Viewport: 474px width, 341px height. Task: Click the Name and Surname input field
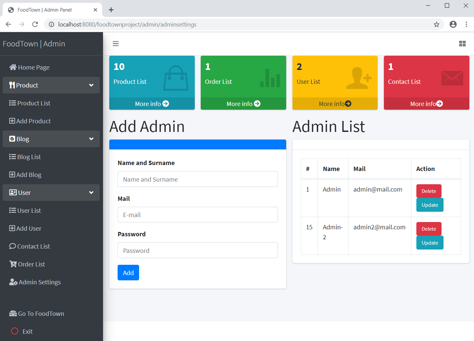198,179
